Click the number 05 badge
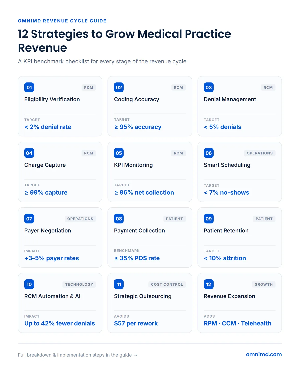This screenshot has width=300, height=374. (119, 153)
